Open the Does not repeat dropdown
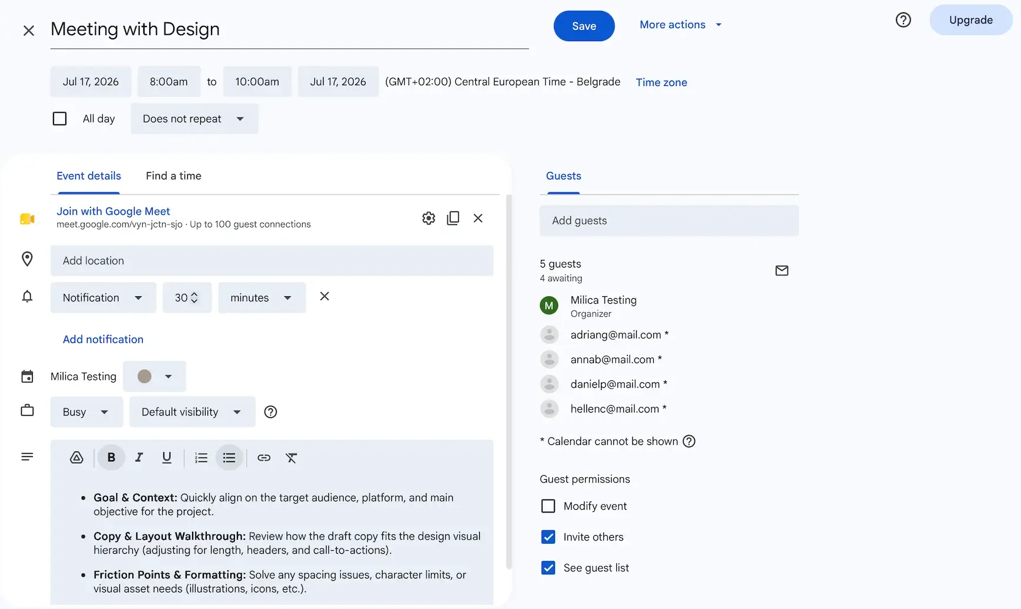Viewport: 1021px width, 609px height. (194, 119)
